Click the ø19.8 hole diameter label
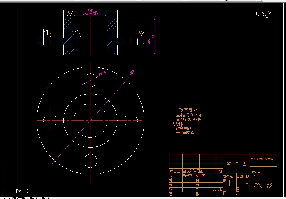This screenshot has height=199, width=286. [x=102, y=73]
